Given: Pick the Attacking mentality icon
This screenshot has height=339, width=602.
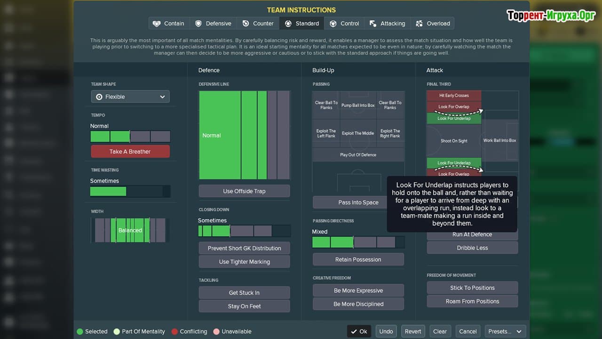Looking at the screenshot, I should [373, 24].
